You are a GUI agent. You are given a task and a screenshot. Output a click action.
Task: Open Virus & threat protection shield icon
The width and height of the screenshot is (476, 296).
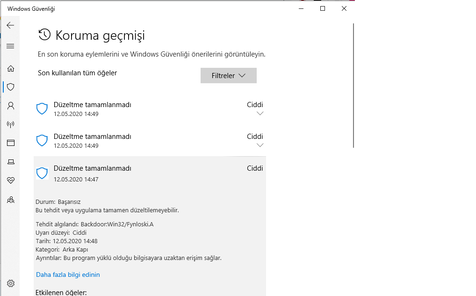tap(10, 87)
